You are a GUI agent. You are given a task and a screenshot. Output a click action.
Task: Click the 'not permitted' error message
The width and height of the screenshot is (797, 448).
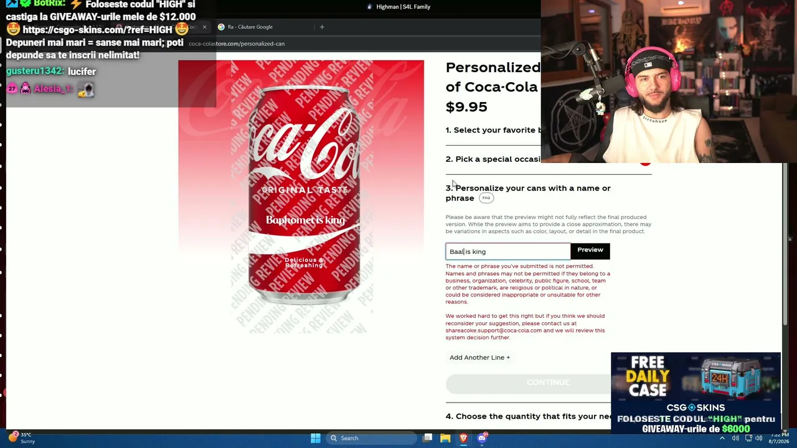pos(527,284)
